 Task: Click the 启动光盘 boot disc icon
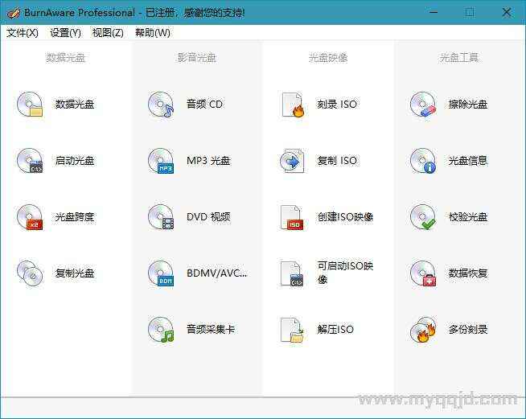[x=30, y=161]
